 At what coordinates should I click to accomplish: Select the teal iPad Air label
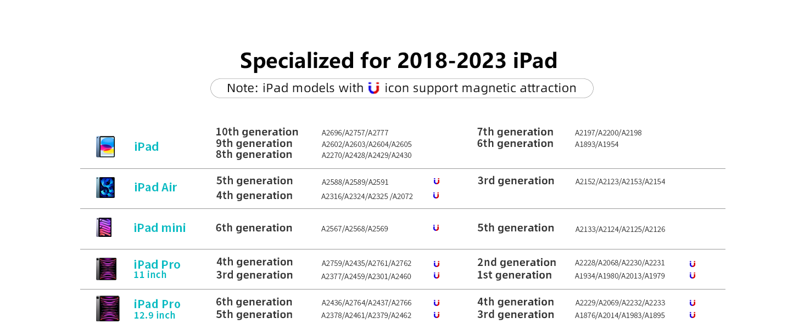click(x=155, y=188)
